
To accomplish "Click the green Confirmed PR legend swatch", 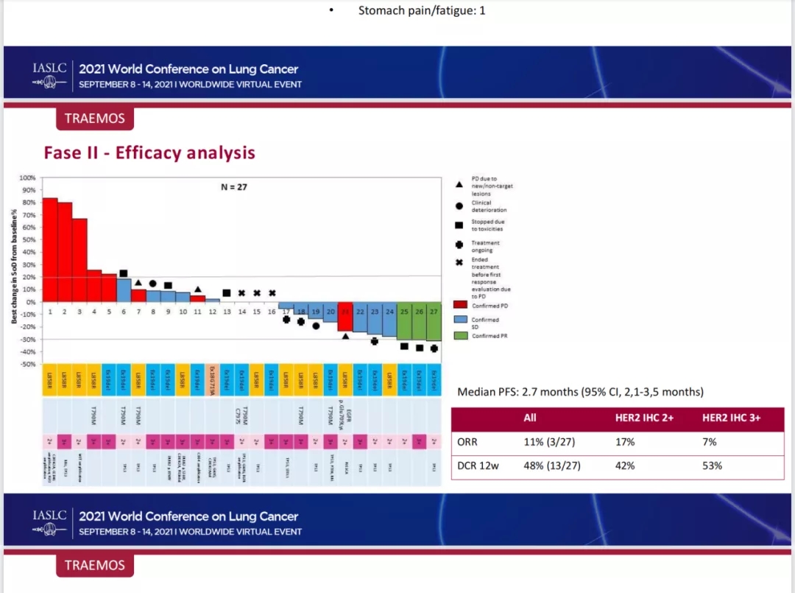I will tap(459, 335).
